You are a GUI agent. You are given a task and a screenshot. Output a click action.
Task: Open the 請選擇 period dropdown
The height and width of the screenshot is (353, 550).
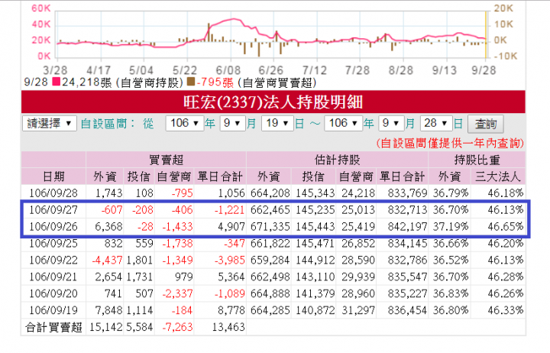(x=50, y=124)
